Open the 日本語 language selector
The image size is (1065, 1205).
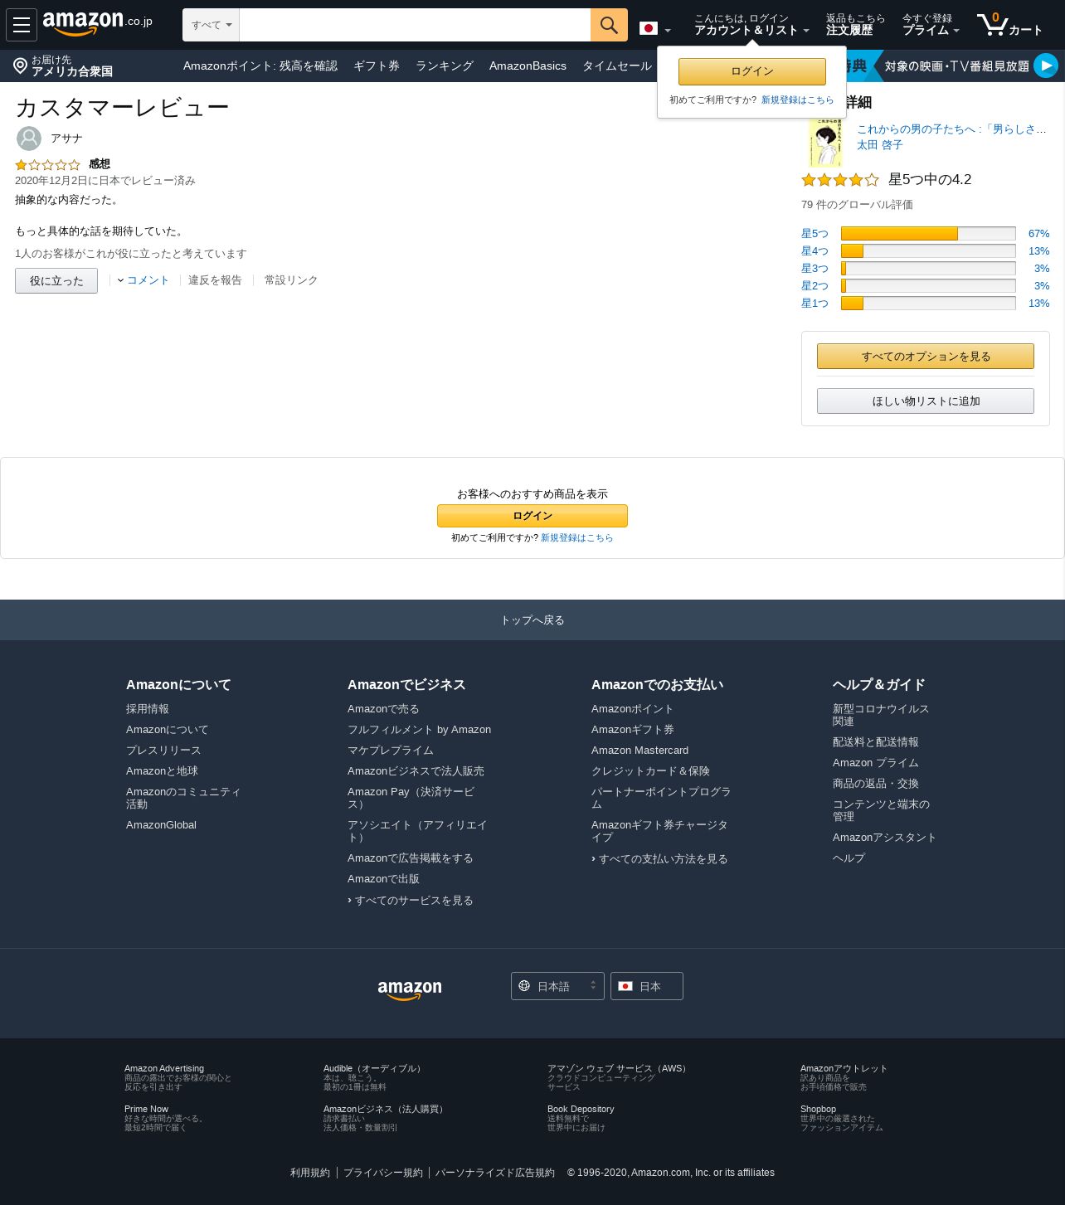(557, 986)
